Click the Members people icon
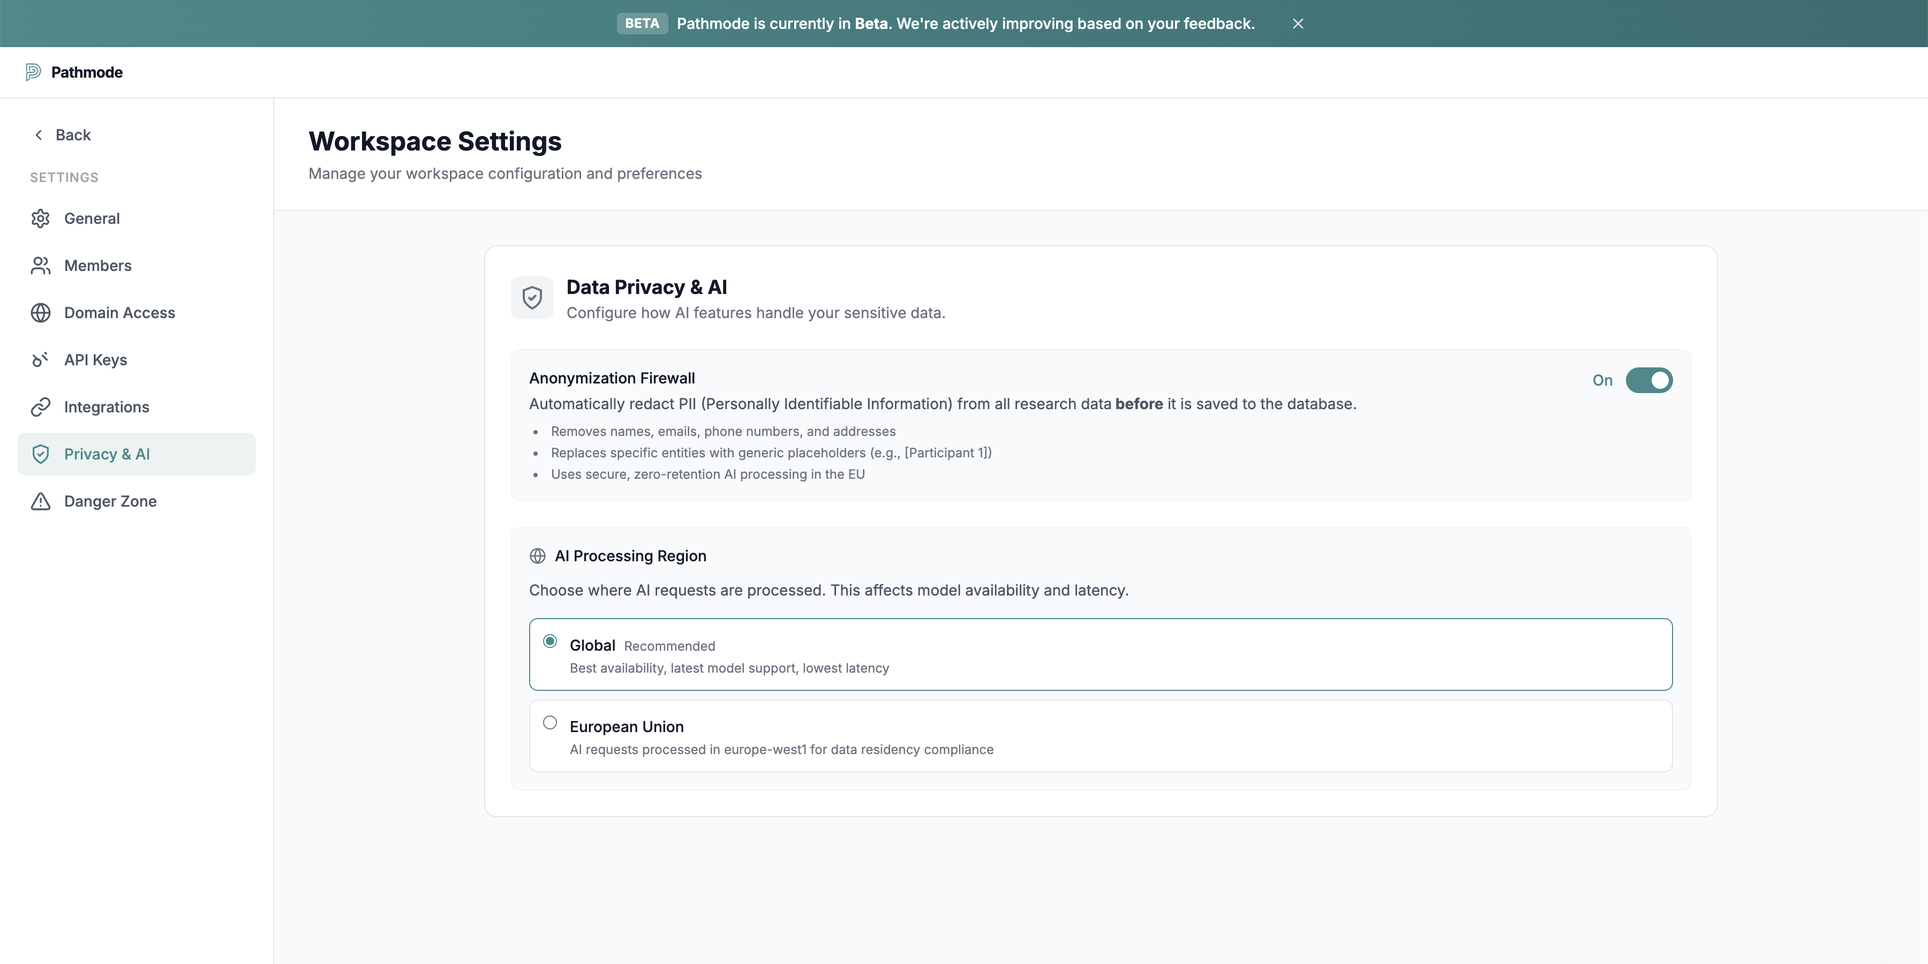1928x964 pixels. pos(40,266)
